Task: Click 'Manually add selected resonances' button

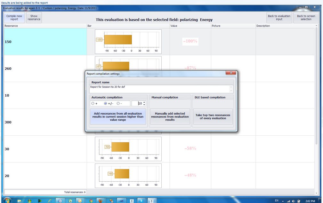Action: (170, 117)
